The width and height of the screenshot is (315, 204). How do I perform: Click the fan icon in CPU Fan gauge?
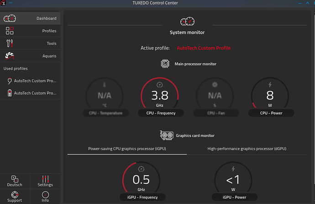215,85
